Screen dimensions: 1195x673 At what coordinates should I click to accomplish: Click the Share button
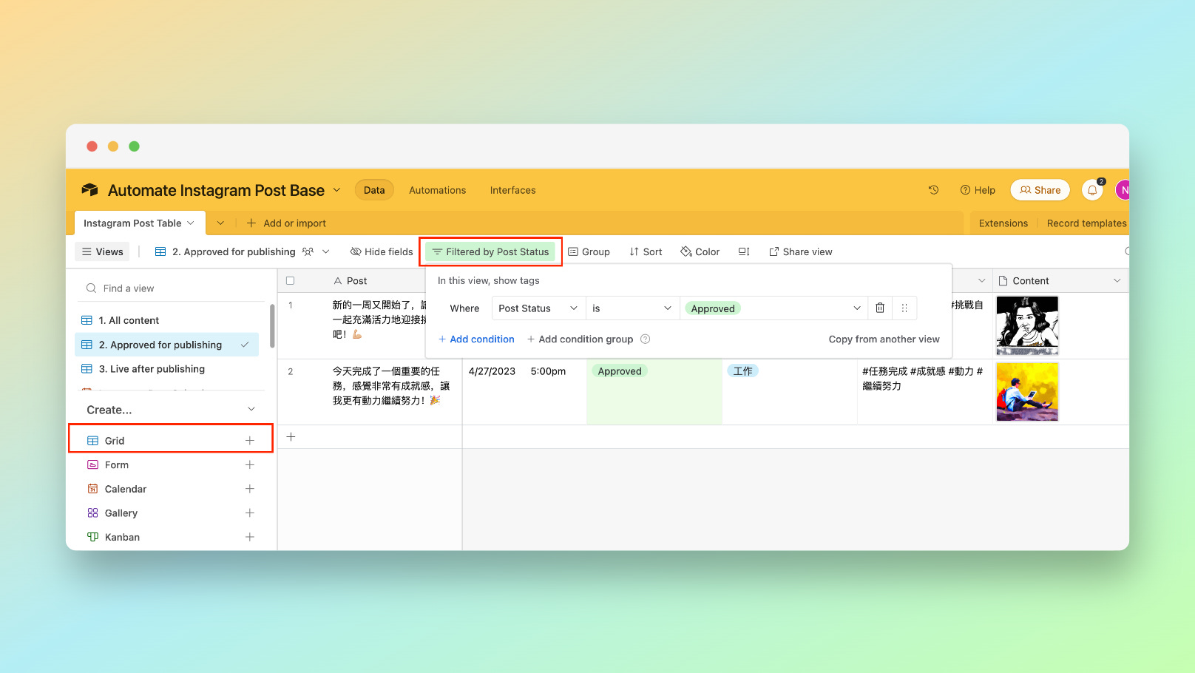coord(1040,190)
